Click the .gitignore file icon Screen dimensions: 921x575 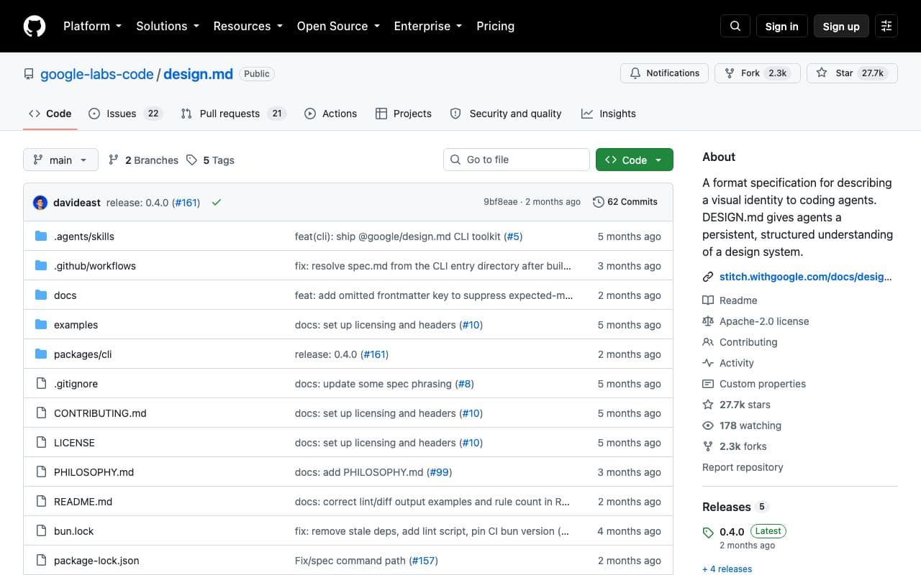pyautogui.click(x=41, y=384)
